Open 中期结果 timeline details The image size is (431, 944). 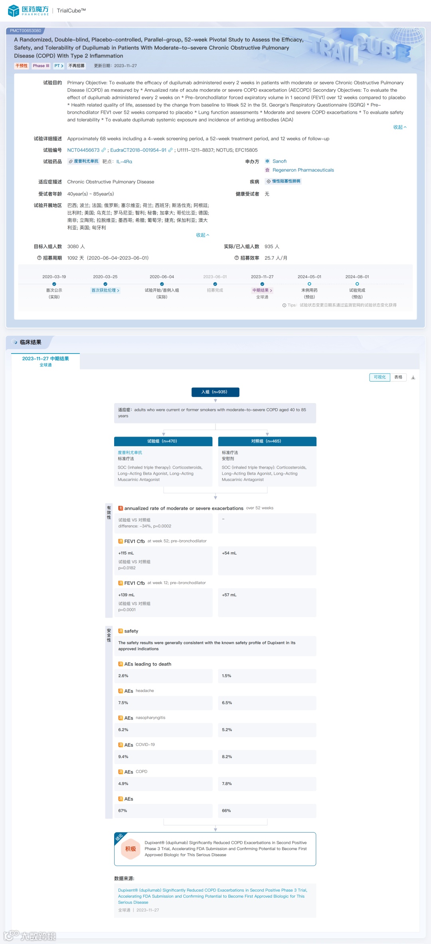(x=262, y=290)
